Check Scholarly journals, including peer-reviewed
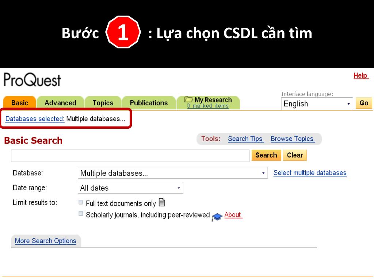 (x=81, y=214)
